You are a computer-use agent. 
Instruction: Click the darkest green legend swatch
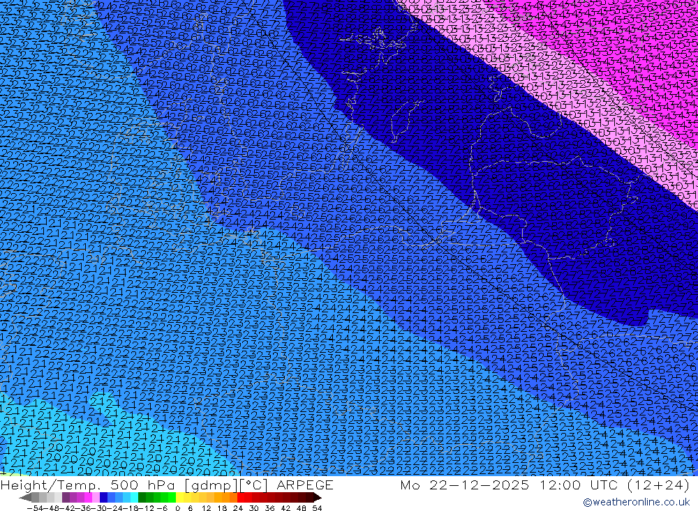[142, 497]
